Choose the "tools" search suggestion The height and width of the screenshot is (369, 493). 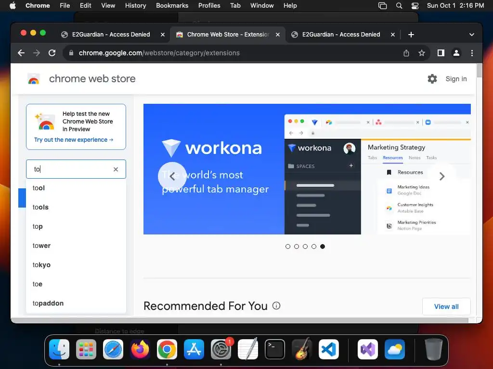point(76,207)
